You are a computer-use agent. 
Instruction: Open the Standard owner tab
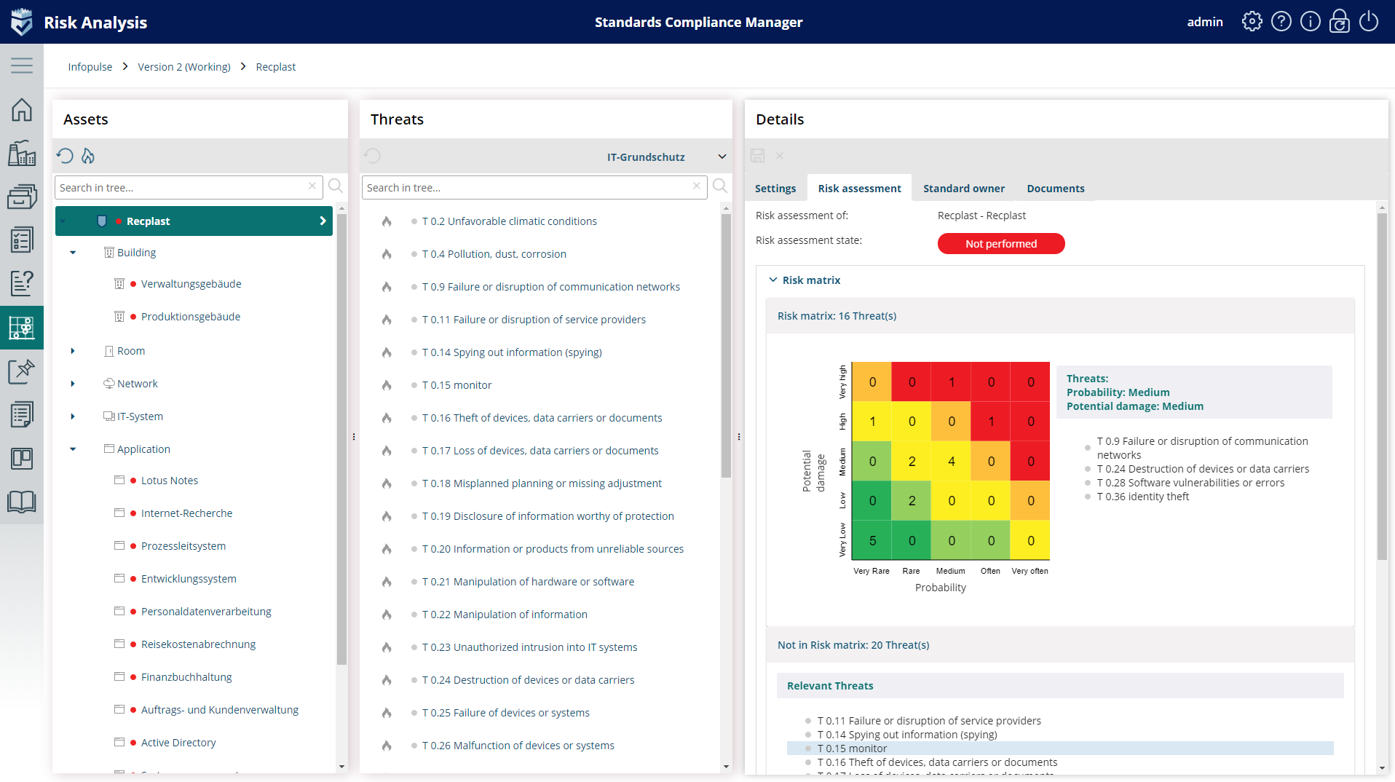pyautogui.click(x=964, y=189)
